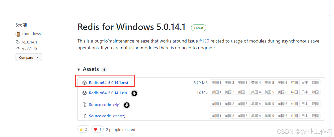Click the file-zip icon beside Source code (tar.gz)
The image size is (334, 137).
coord(85,116)
